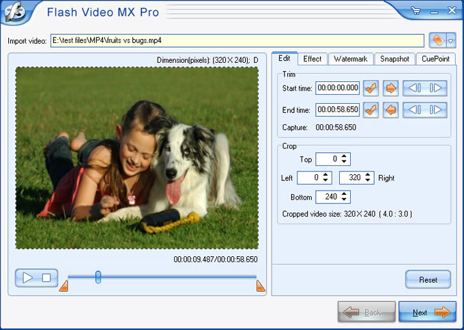The width and height of the screenshot is (464, 330).
Task: Step Start time one frame backward
Action: click(x=414, y=88)
